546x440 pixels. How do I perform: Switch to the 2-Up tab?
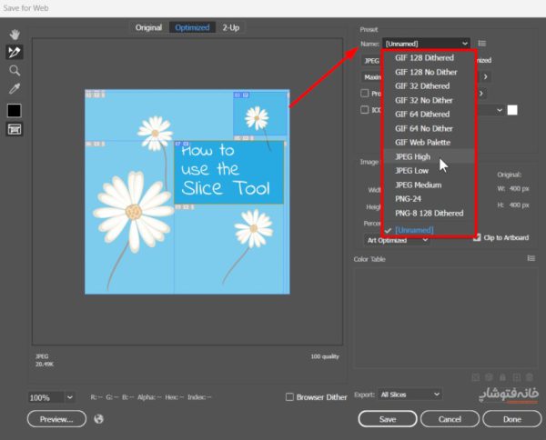pyautogui.click(x=231, y=27)
